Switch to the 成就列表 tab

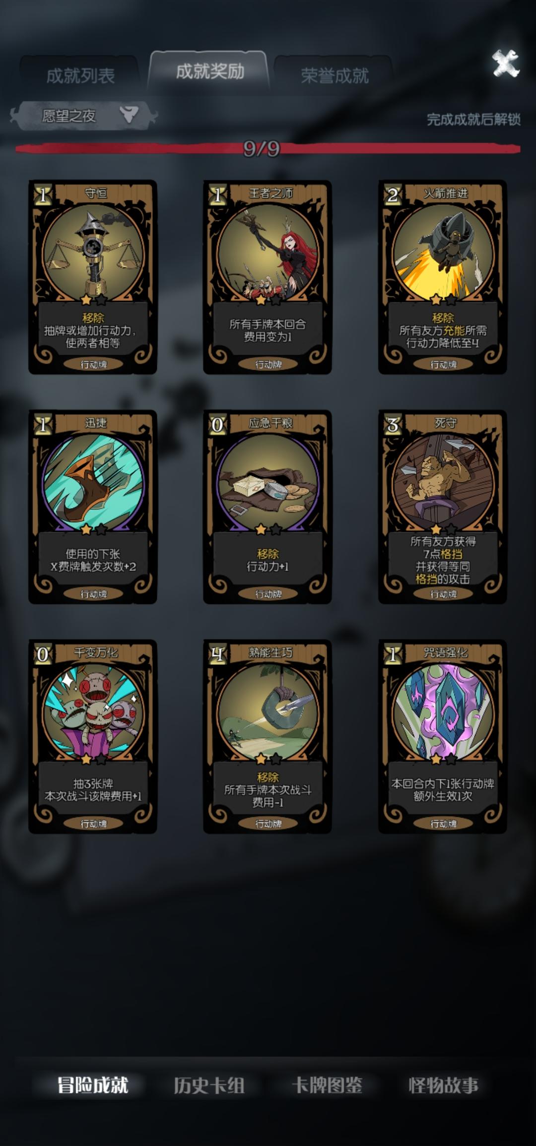[x=80, y=75]
